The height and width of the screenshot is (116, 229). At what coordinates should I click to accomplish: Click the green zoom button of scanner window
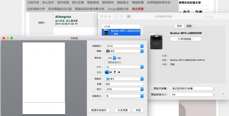pos(11,38)
